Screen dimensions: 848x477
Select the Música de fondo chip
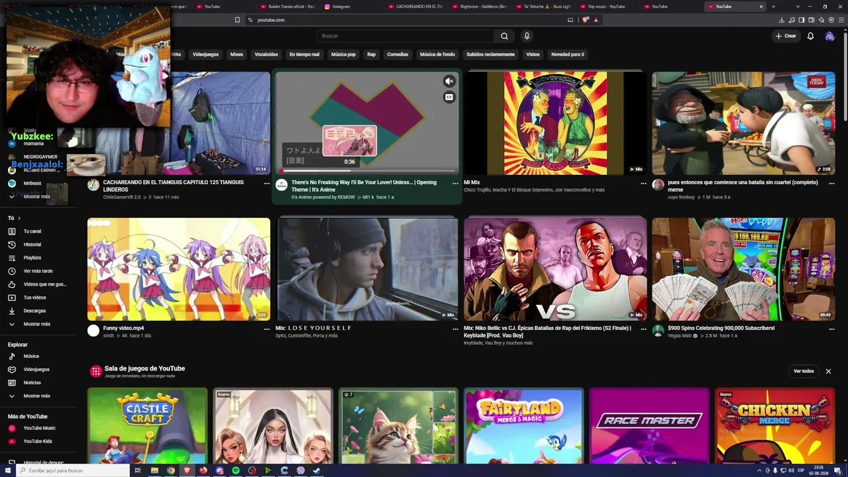tap(437, 54)
